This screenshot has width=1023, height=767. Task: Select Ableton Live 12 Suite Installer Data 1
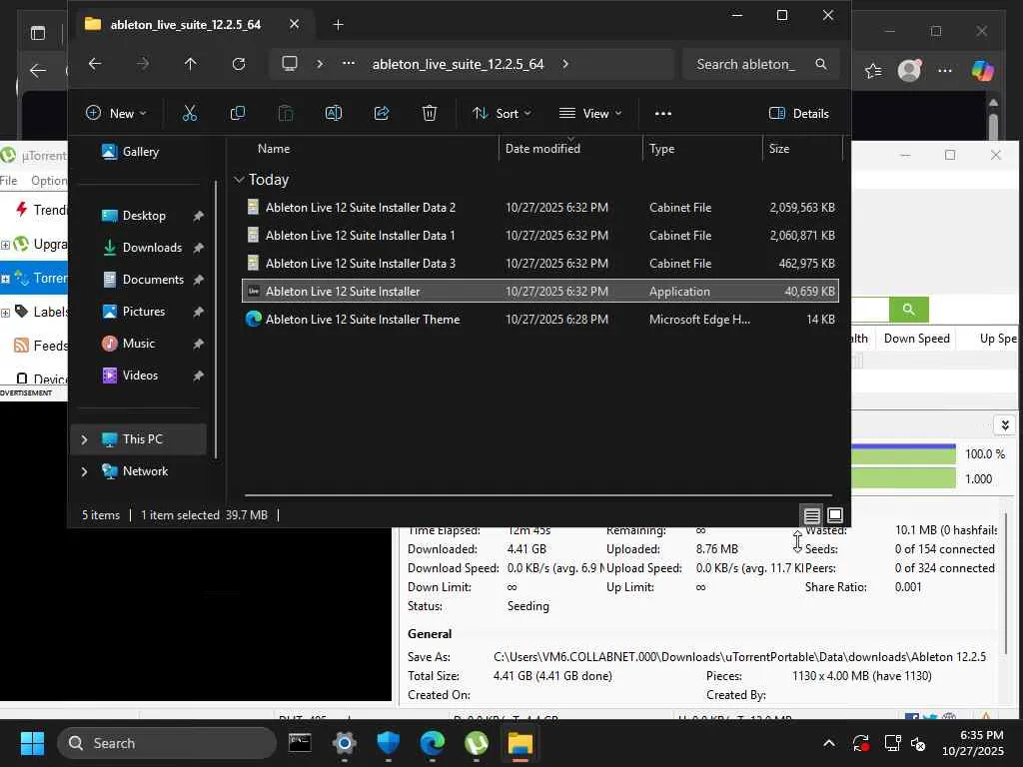click(x=539, y=236)
